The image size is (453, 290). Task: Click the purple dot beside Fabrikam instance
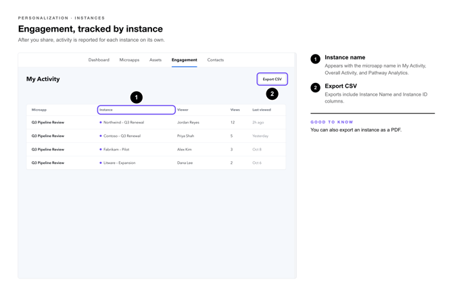coord(101,150)
